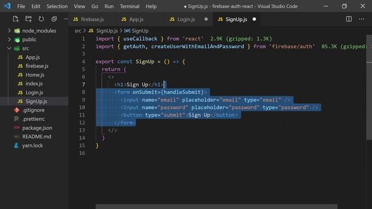
Task: Collapse all folders in explorer
Action: click(x=54, y=19)
